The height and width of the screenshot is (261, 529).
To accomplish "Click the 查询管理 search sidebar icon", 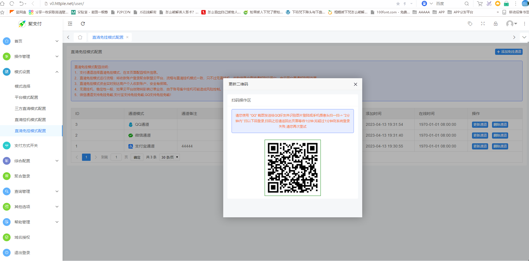I will [x=7, y=191].
